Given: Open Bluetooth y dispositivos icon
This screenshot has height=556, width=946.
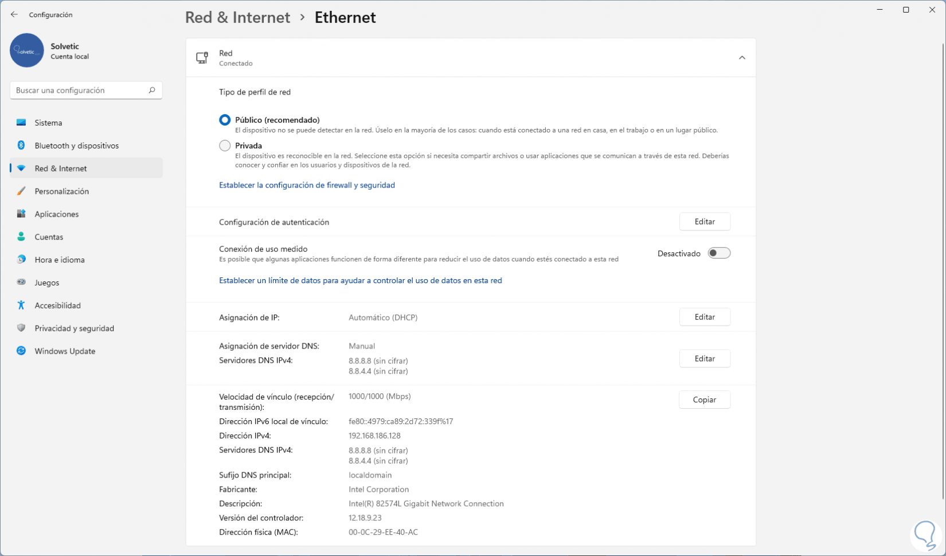Looking at the screenshot, I should pos(21,146).
